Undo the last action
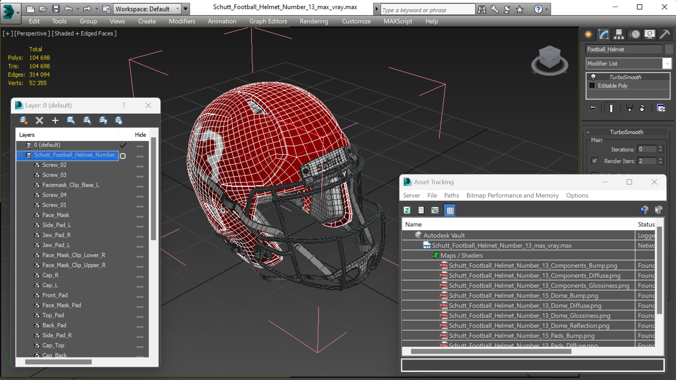This screenshot has width=676, height=380. 68,9
